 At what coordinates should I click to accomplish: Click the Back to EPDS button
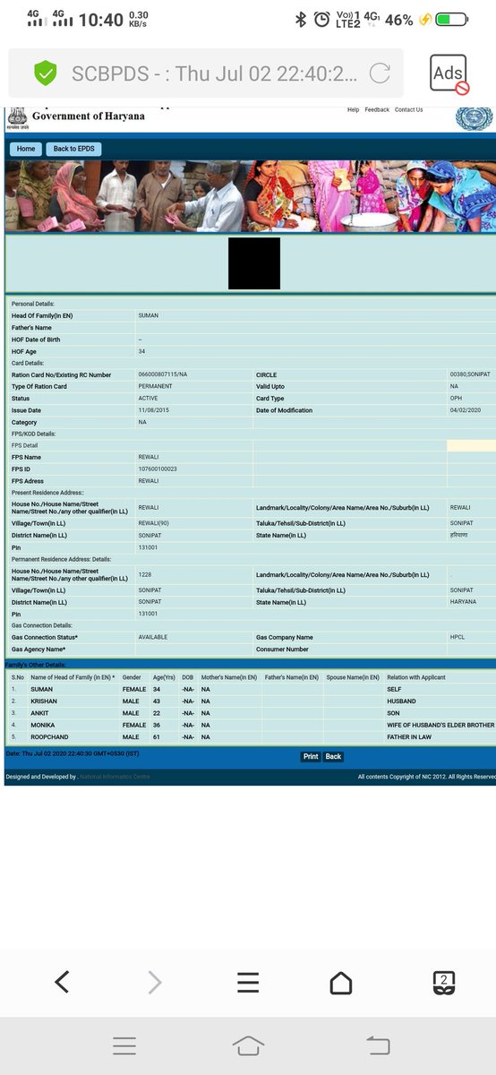[x=73, y=149]
